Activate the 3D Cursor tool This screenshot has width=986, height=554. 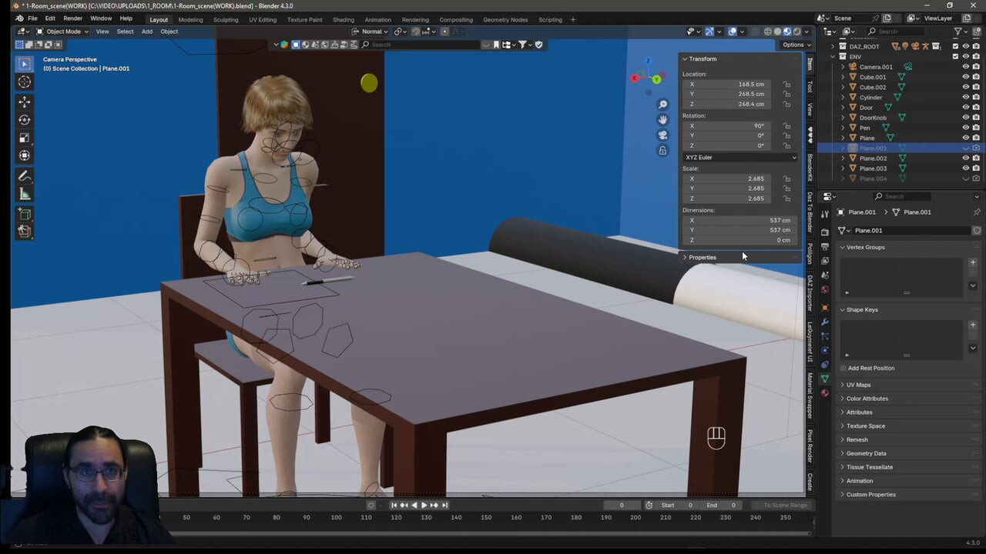coord(25,82)
